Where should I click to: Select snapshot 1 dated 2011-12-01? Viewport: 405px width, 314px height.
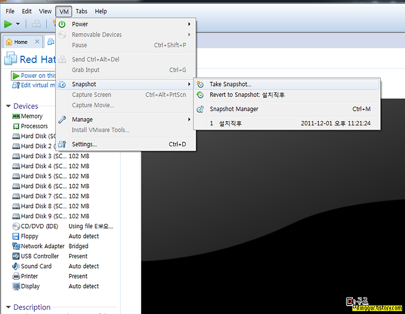[287, 123]
